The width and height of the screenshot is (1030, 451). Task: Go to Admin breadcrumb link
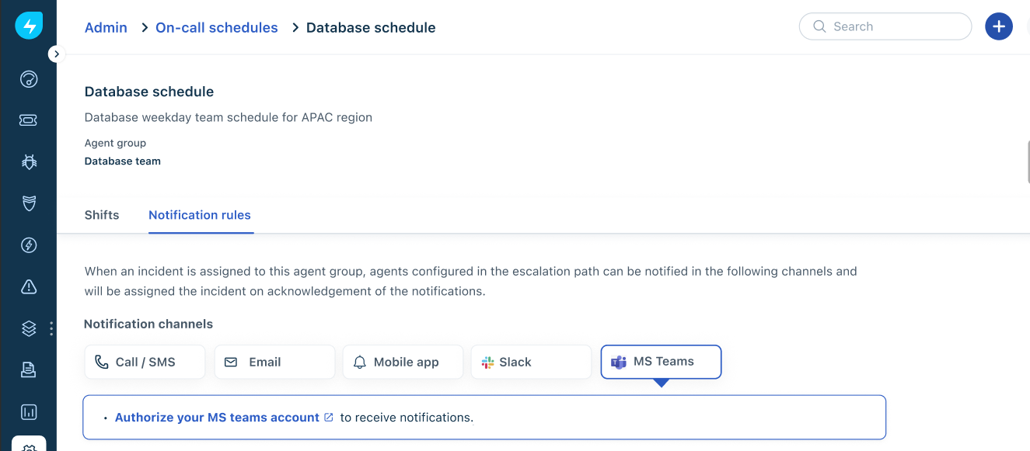pyautogui.click(x=106, y=28)
